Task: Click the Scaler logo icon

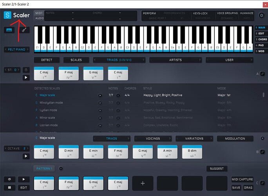Action: click(7, 15)
